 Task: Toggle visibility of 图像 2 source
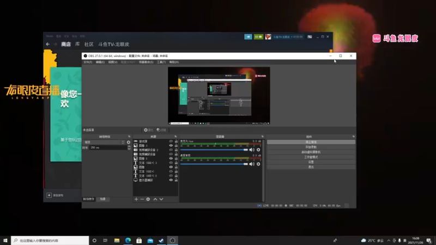[171, 158]
